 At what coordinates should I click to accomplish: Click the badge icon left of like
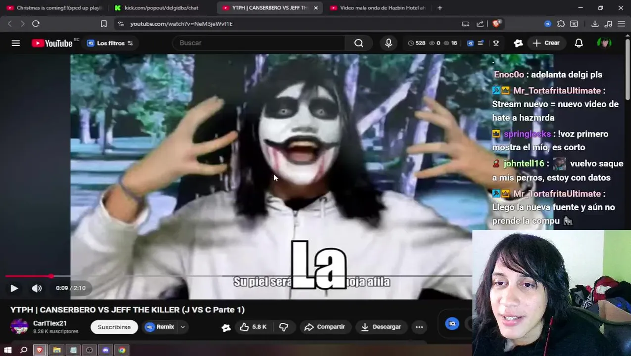click(x=226, y=327)
